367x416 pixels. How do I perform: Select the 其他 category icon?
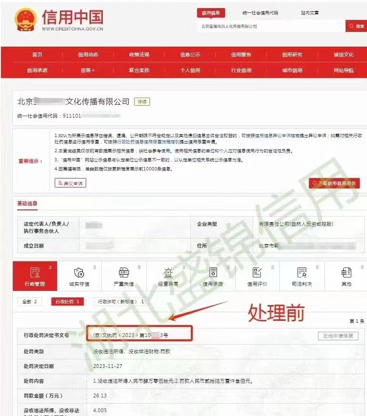[x=346, y=273]
